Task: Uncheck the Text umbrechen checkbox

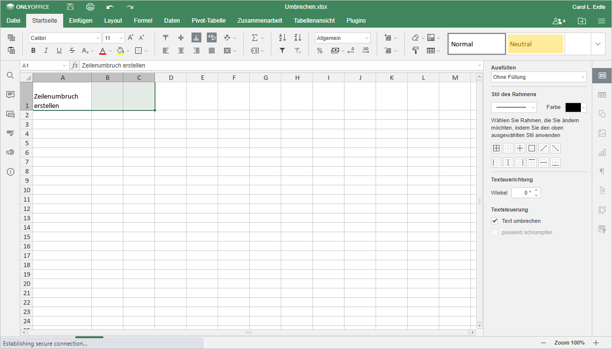Action: click(495, 221)
